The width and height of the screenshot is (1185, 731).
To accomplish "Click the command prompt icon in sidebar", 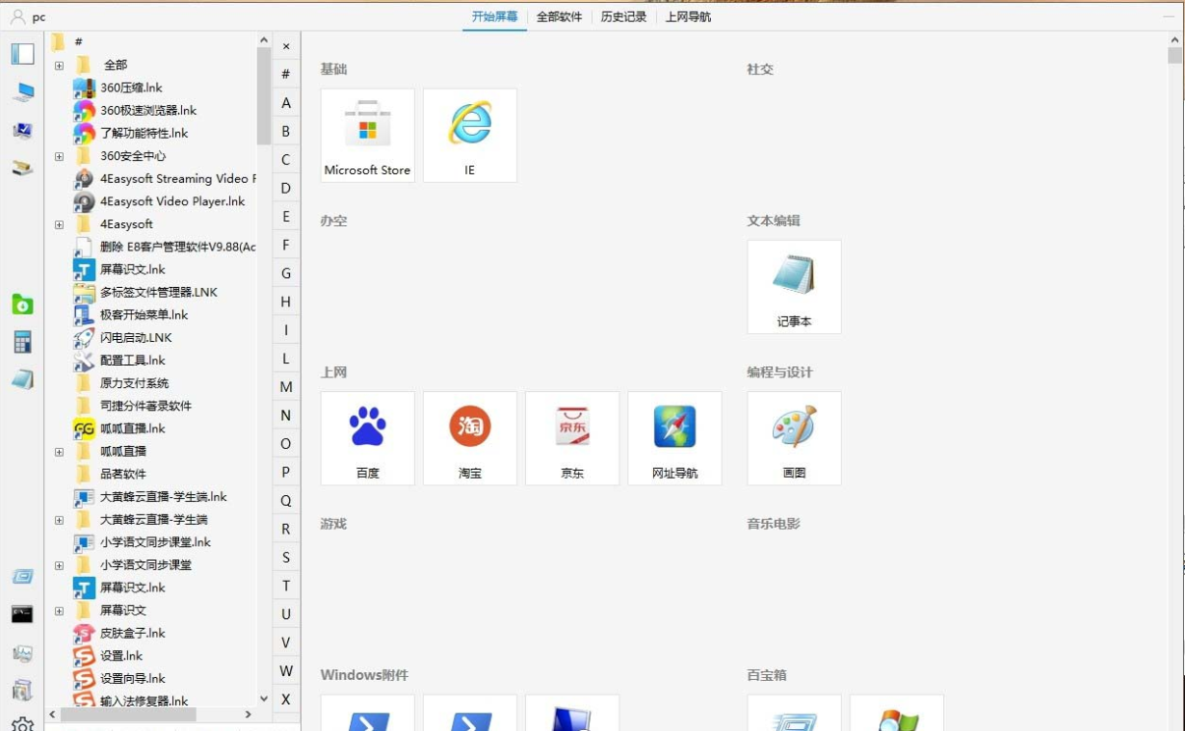I will pyautogui.click(x=22, y=616).
